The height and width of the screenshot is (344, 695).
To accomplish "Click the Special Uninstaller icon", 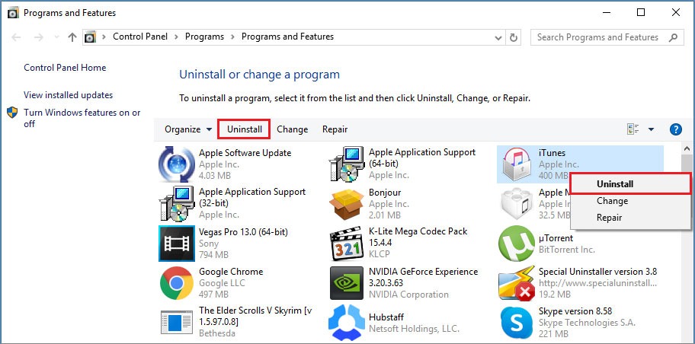I will click(x=517, y=283).
